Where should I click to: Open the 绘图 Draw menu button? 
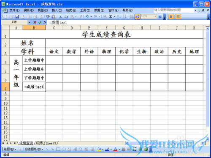(x=10, y=149)
